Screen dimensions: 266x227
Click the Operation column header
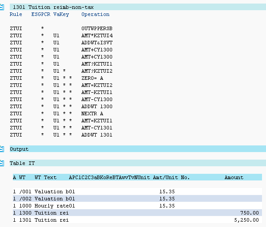coord(95,14)
